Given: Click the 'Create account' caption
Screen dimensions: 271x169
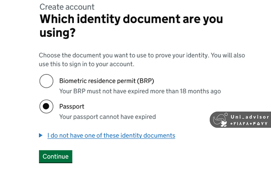Looking at the screenshot, I should [67, 7].
